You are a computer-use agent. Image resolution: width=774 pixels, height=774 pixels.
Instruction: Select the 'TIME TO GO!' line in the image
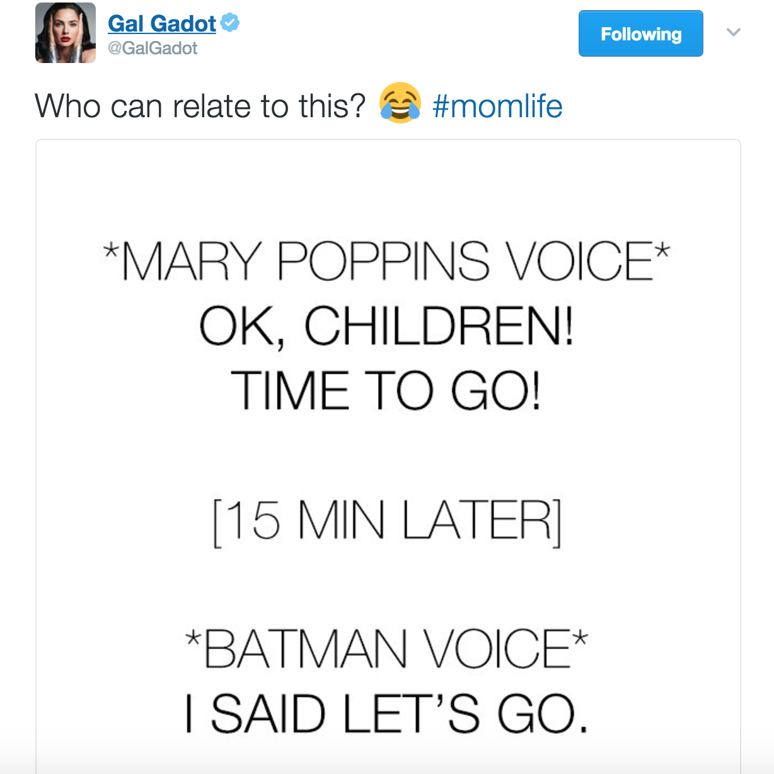point(386,391)
